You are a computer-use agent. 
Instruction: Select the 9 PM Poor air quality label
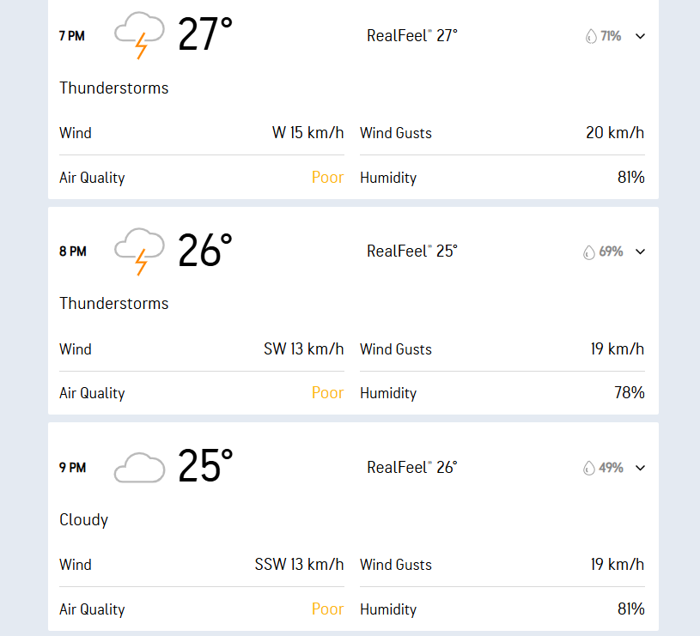coord(328,609)
